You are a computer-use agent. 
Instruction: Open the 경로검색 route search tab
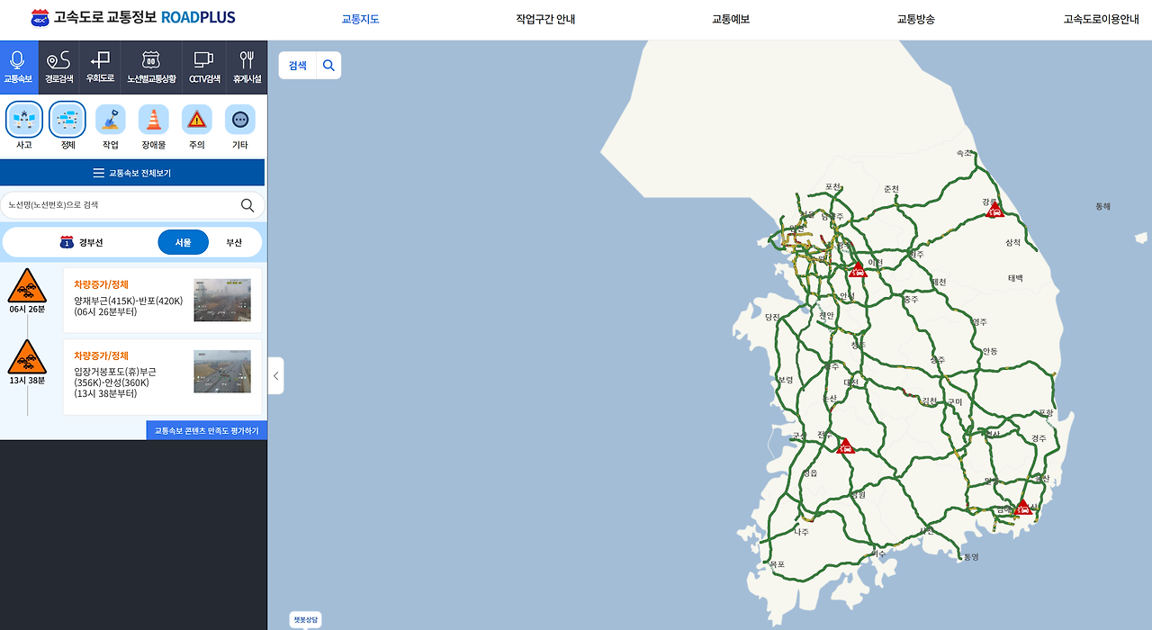(58, 67)
